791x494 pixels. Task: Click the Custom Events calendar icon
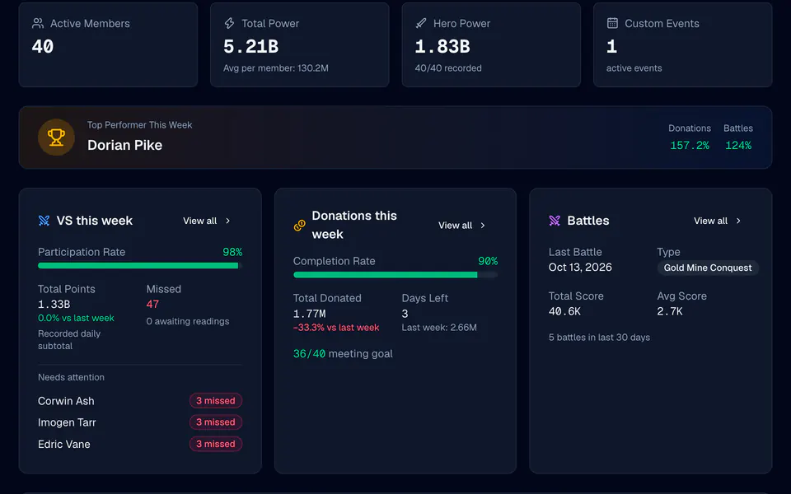tap(612, 23)
